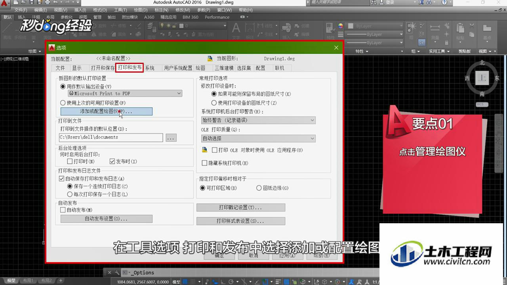This screenshot has width=507, height=285.
Task: Toggle grid display icon in status bar
Action: point(185,282)
